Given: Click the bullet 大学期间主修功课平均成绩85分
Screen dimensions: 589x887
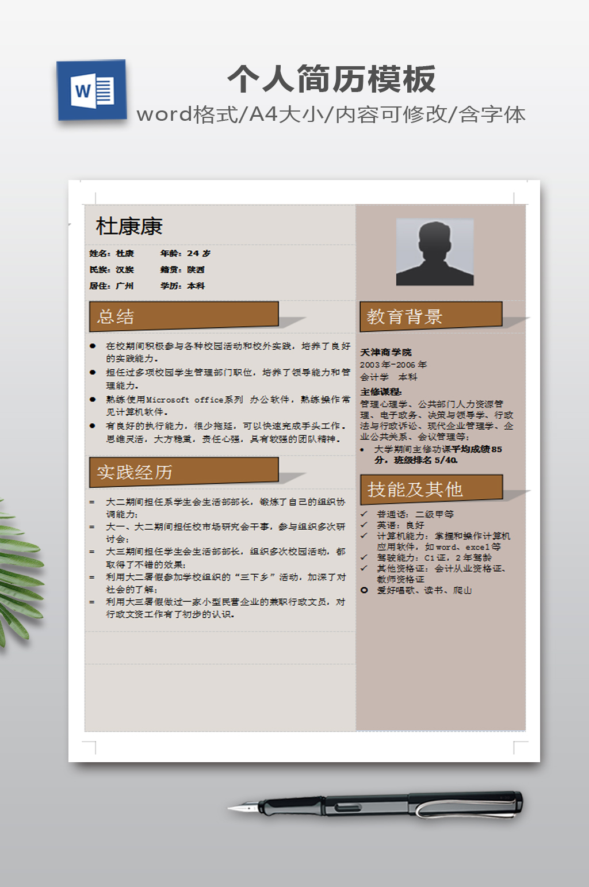Looking at the screenshot, I should 438,454.
